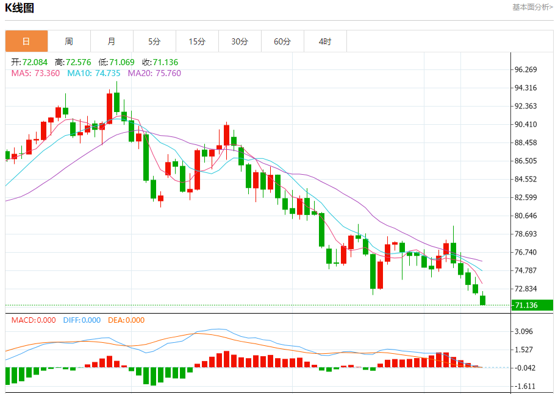
Task: Click the closing price 71.136 in header
Action: click(x=165, y=63)
